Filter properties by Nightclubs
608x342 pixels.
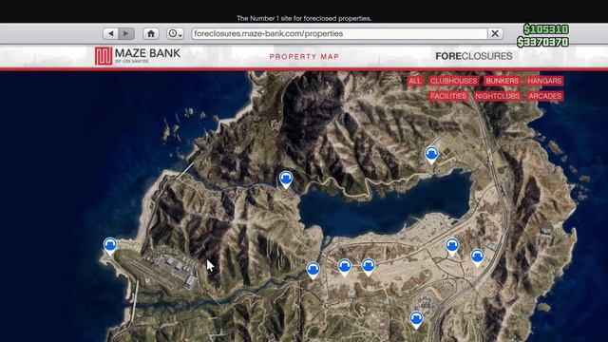pos(497,96)
